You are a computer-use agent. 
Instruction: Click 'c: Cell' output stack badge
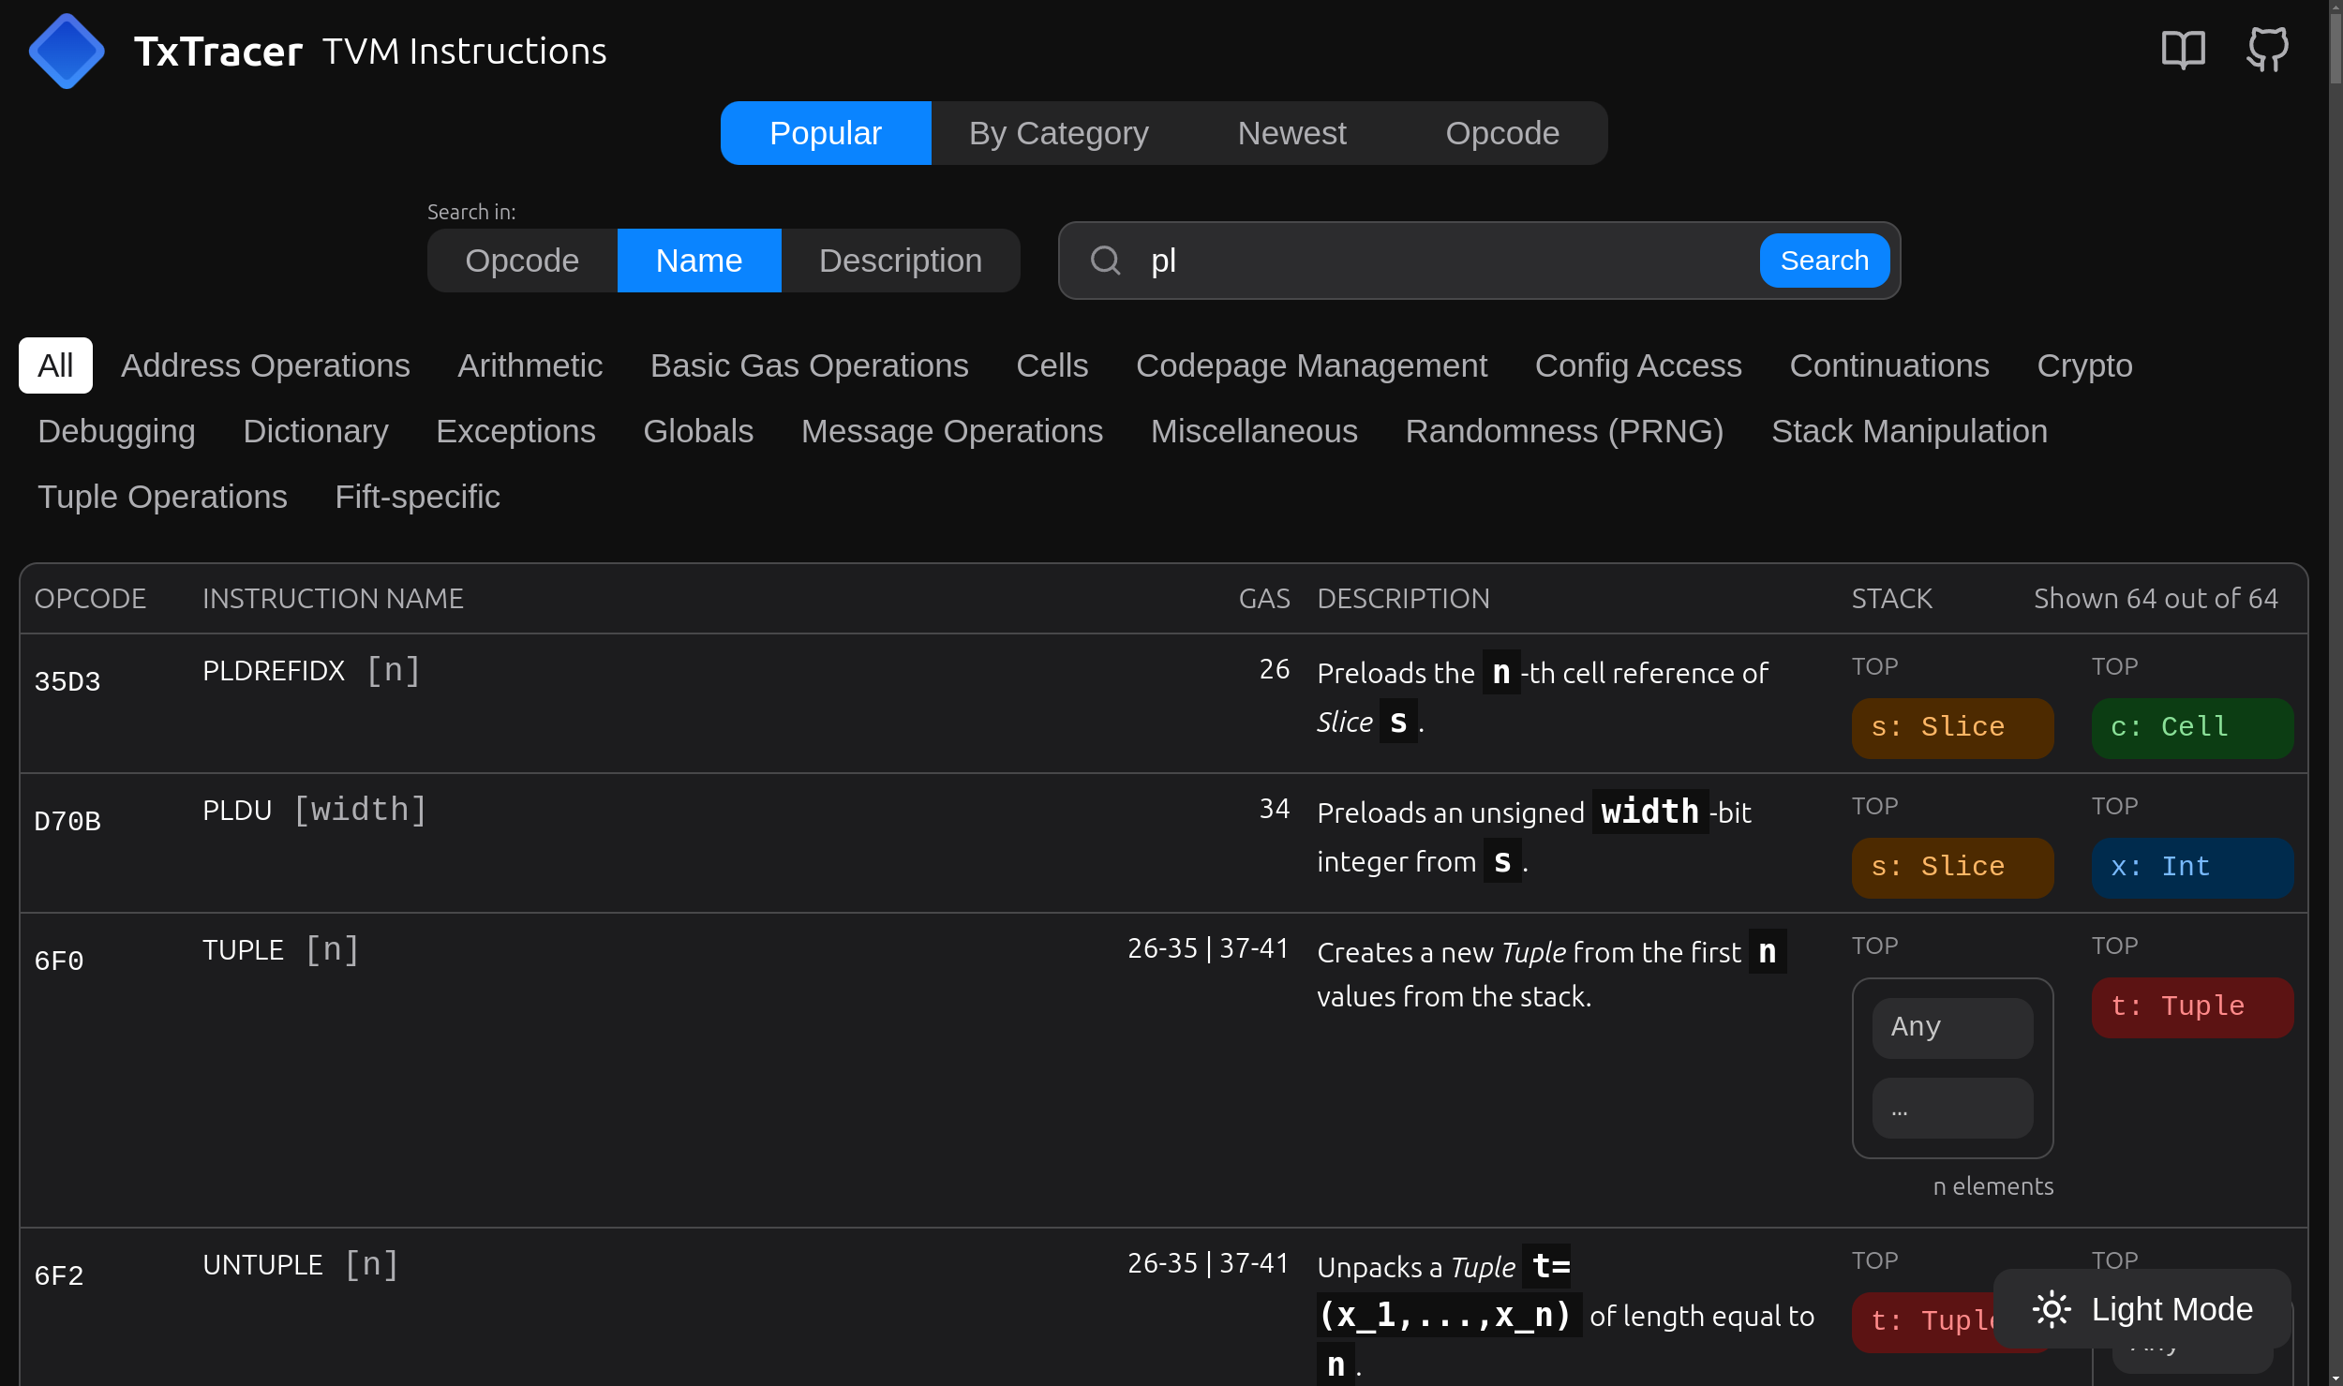2192,727
